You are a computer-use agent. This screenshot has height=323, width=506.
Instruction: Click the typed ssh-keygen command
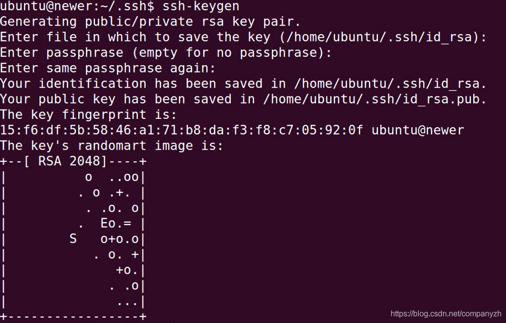[x=200, y=6]
